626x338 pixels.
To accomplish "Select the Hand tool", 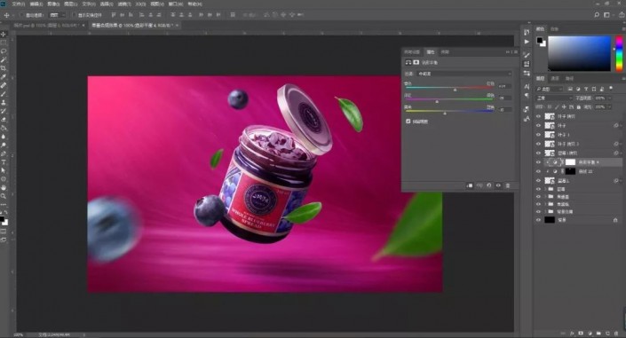I will 4,187.
